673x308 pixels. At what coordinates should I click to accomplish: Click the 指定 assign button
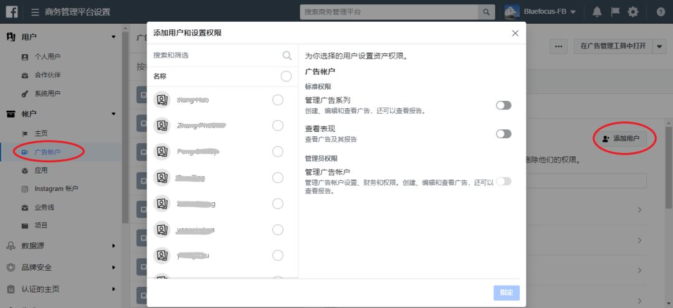tap(507, 293)
